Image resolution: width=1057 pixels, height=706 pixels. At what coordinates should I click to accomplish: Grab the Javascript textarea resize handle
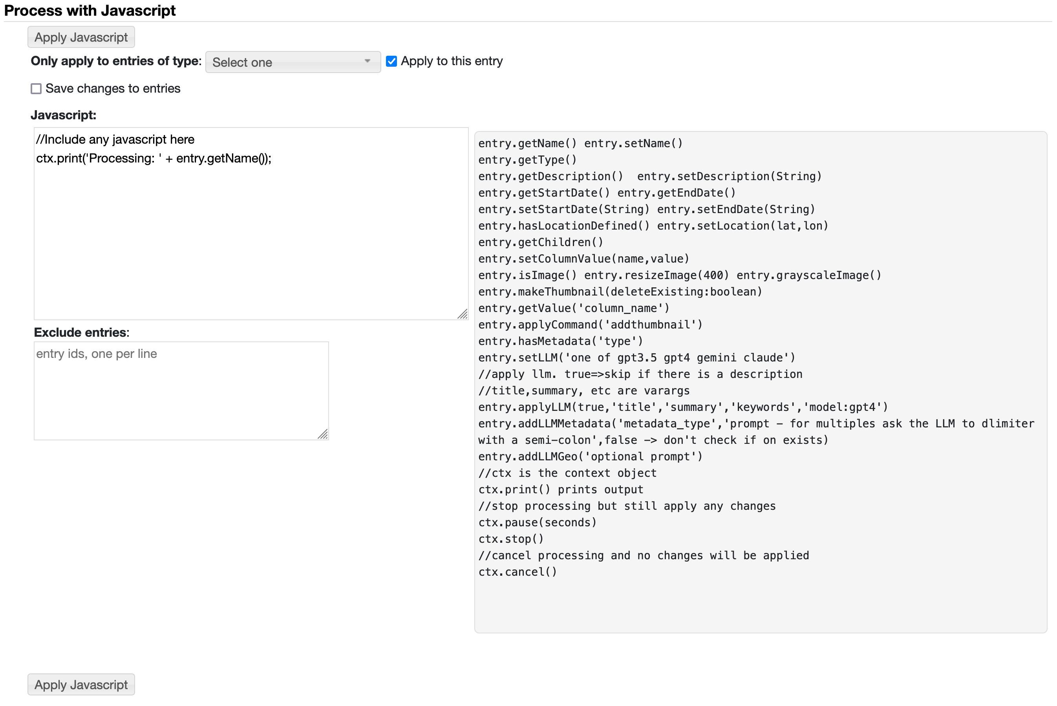click(463, 314)
